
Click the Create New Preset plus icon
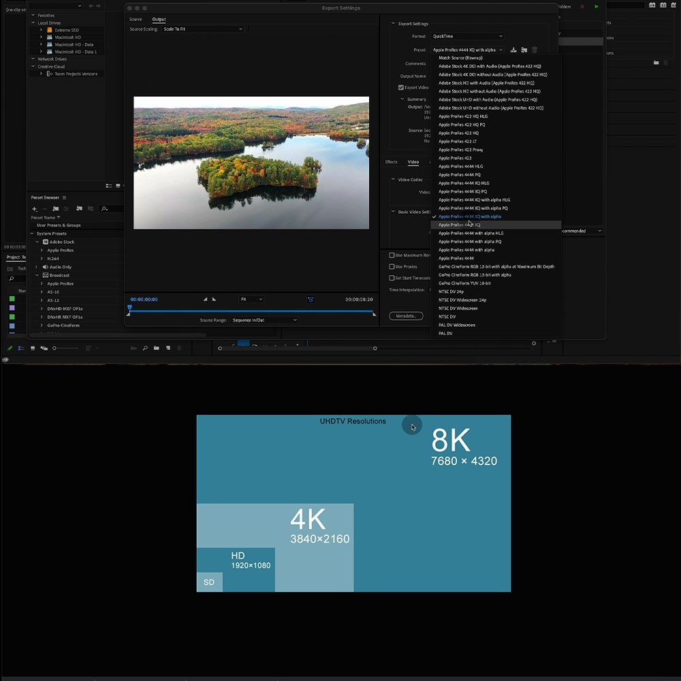tap(35, 208)
